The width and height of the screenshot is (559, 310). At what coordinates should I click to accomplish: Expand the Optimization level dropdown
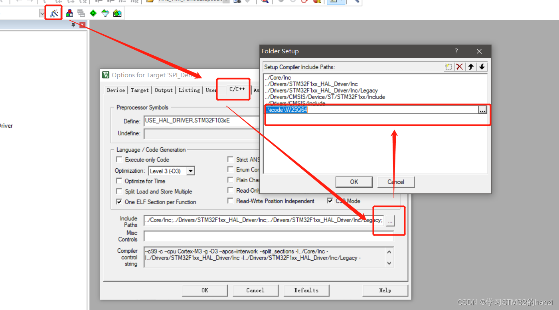(191, 171)
